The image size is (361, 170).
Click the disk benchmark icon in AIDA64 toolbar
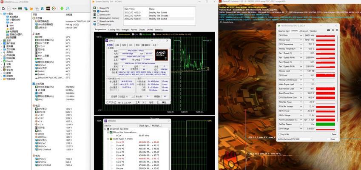tap(14, 8)
